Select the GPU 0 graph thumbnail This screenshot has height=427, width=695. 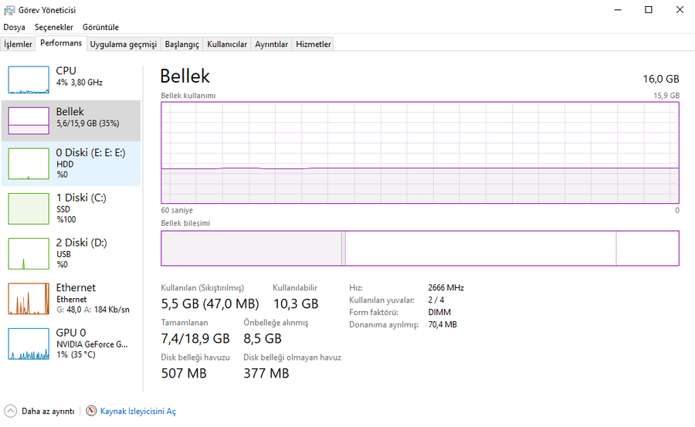pos(29,344)
